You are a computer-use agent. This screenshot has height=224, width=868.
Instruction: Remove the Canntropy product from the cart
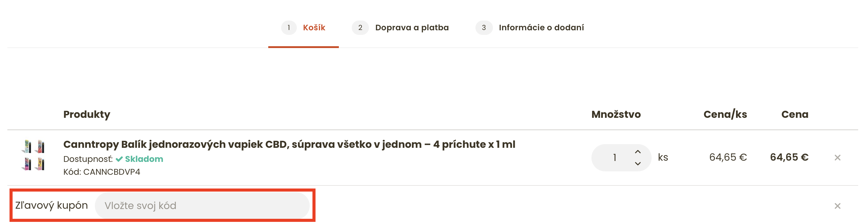point(837,158)
